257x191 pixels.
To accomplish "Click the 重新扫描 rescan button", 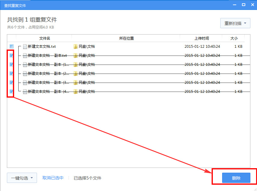I will [x=234, y=23].
